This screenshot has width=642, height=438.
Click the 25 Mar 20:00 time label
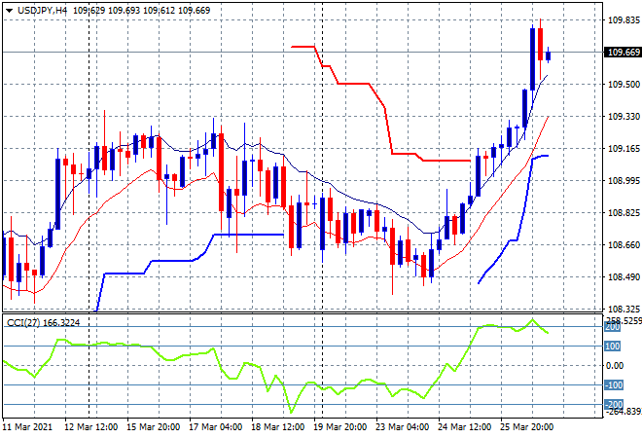point(526,427)
